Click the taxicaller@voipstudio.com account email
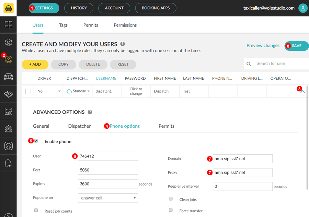This screenshot has width=309, height=217. coord(269,8)
